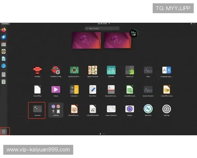
Task: Open System Monitor
Action: [148, 91]
